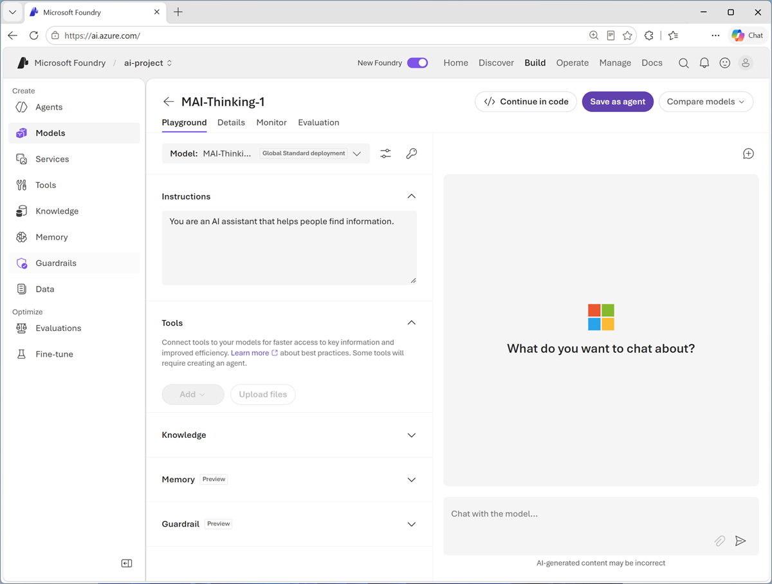Open Build in top navigation
Screen dimensions: 772x584
point(535,63)
